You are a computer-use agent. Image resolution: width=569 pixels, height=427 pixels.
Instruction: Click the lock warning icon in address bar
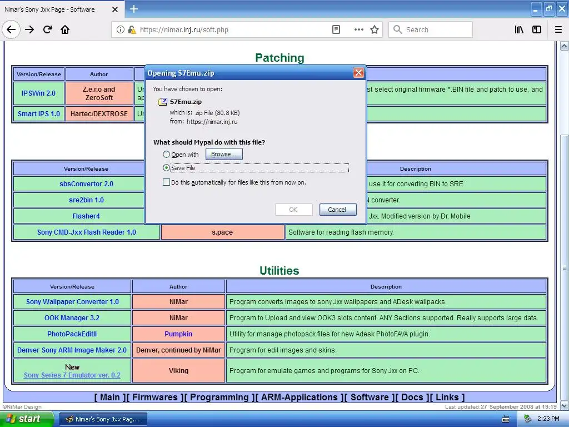pos(132,30)
